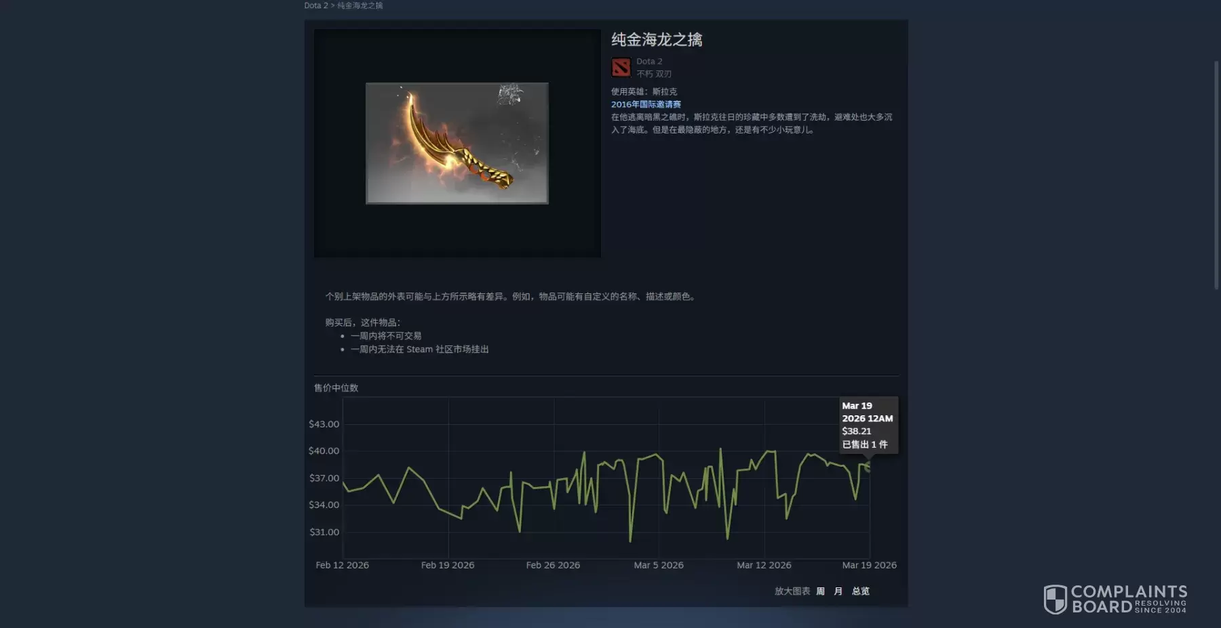Image resolution: width=1221 pixels, height=628 pixels.
Task: Click the Mar 12 2026 axis label
Action: [764, 565]
